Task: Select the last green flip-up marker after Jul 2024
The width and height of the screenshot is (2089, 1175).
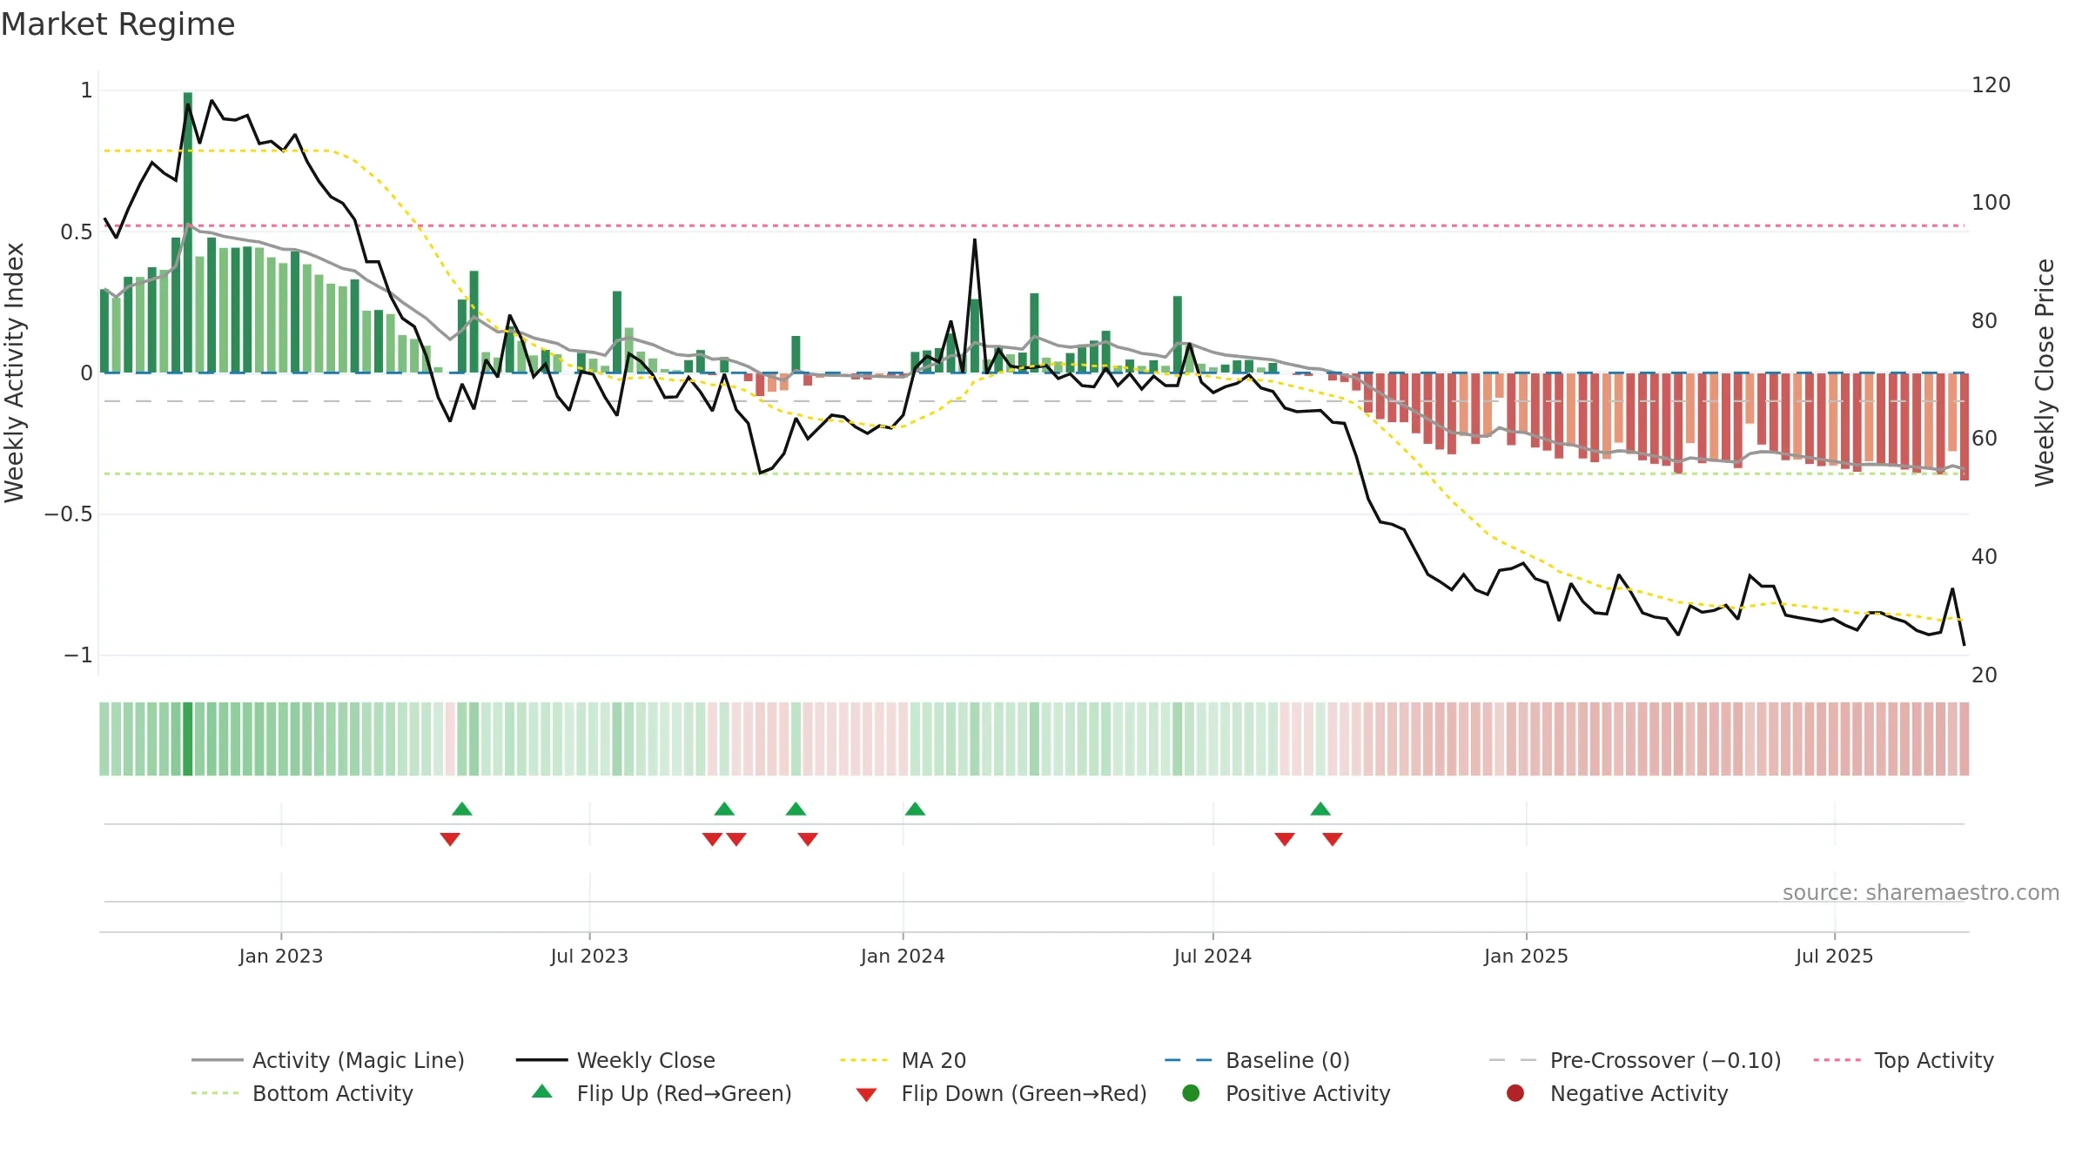Action: [1320, 809]
